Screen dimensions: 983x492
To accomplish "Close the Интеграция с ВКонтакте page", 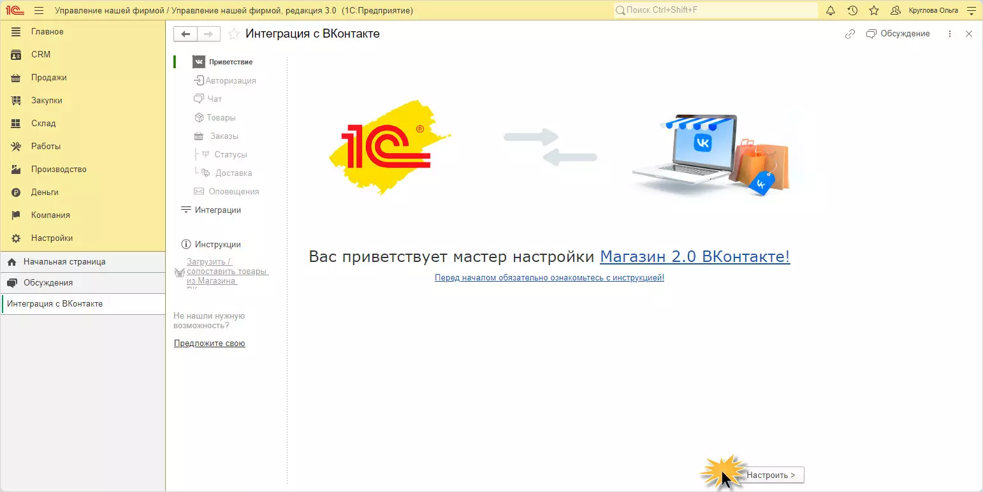I will pyautogui.click(x=969, y=34).
